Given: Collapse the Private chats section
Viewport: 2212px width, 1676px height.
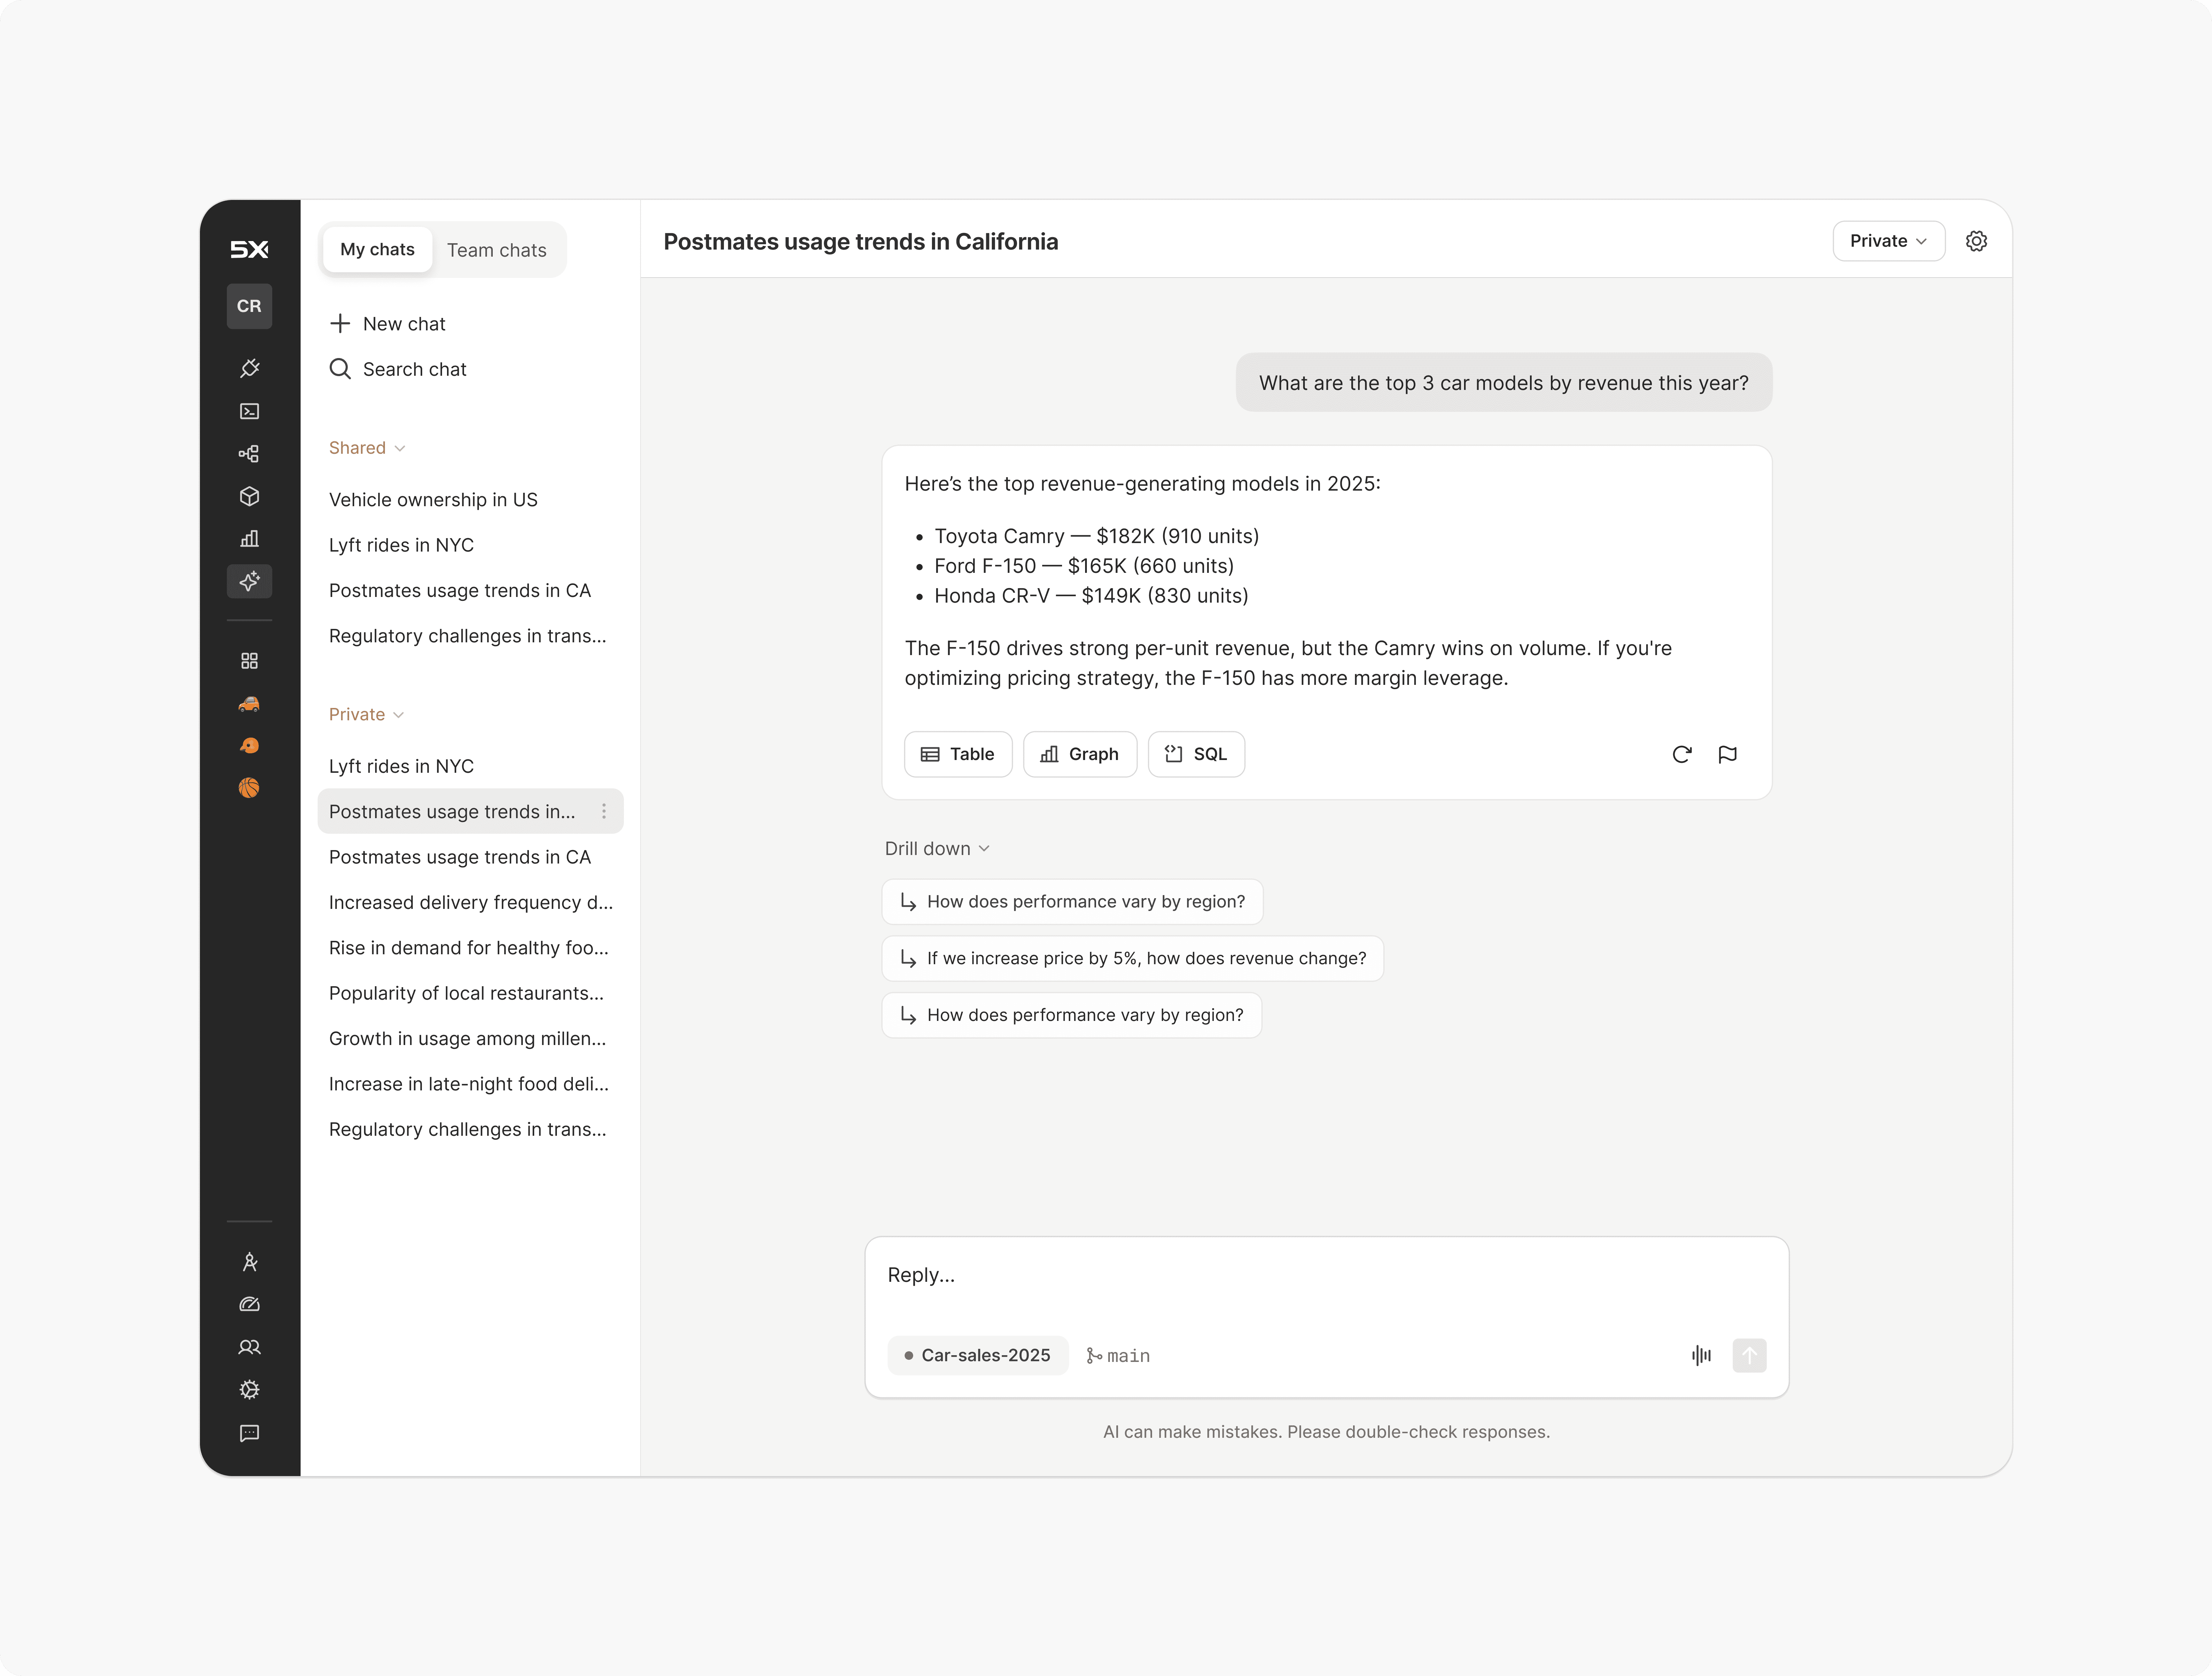Looking at the screenshot, I should click(366, 714).
